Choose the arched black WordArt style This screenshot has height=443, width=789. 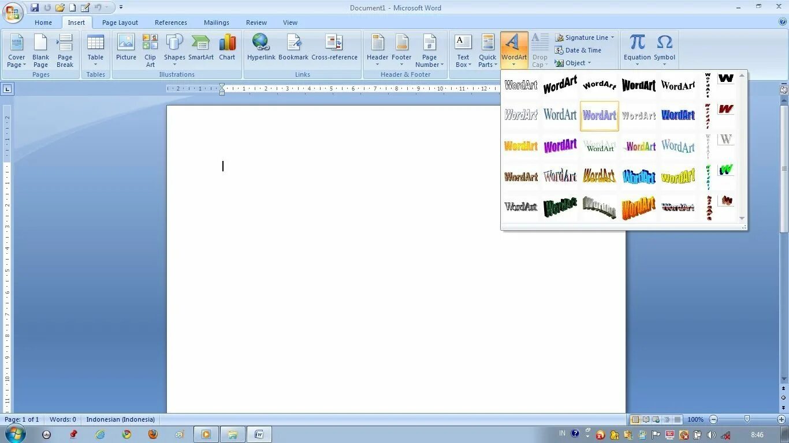[600, 85]
